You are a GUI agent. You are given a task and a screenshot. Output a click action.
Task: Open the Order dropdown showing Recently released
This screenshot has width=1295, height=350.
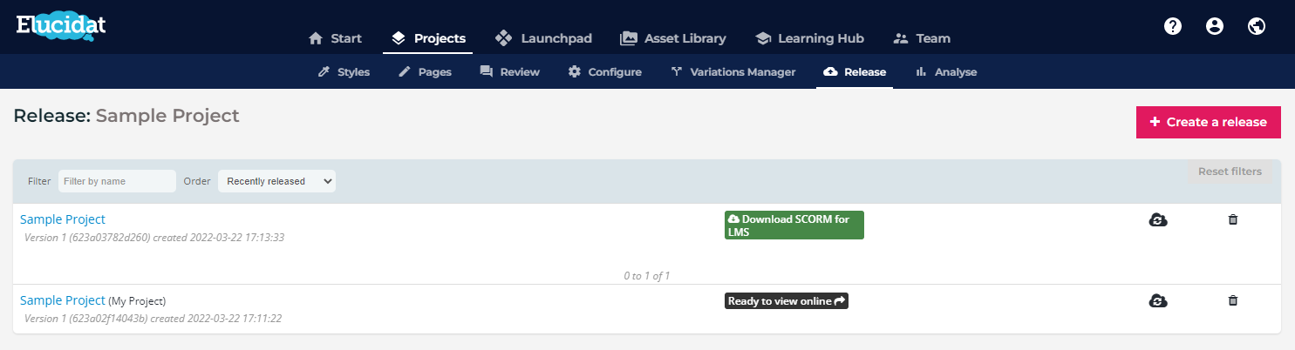pos(276,181)
